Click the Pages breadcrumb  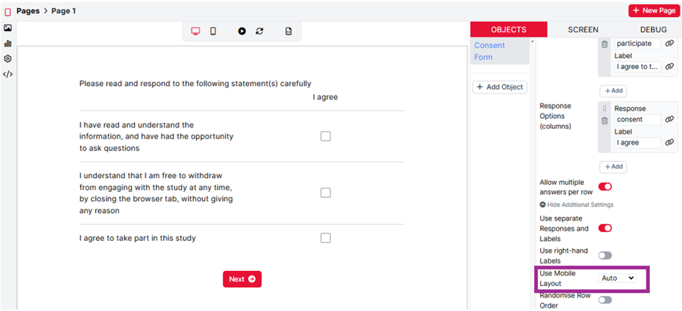click(28, 11)
